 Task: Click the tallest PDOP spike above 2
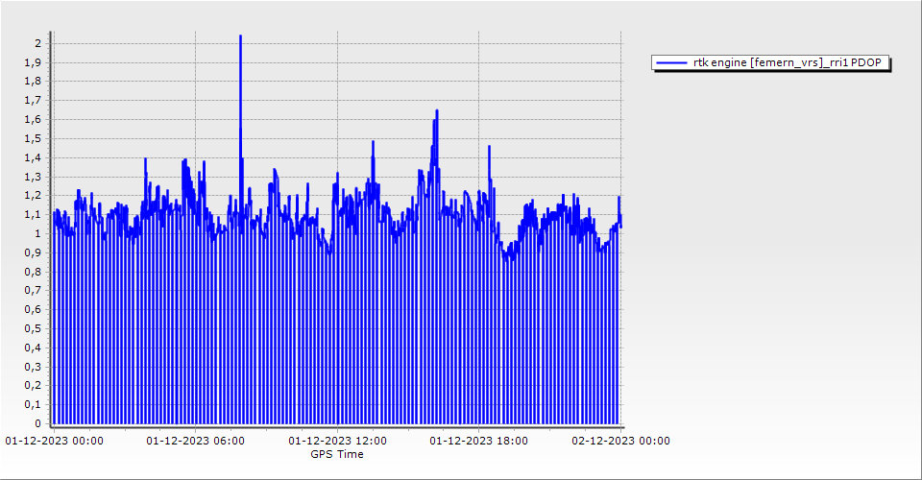click(240, 36)
